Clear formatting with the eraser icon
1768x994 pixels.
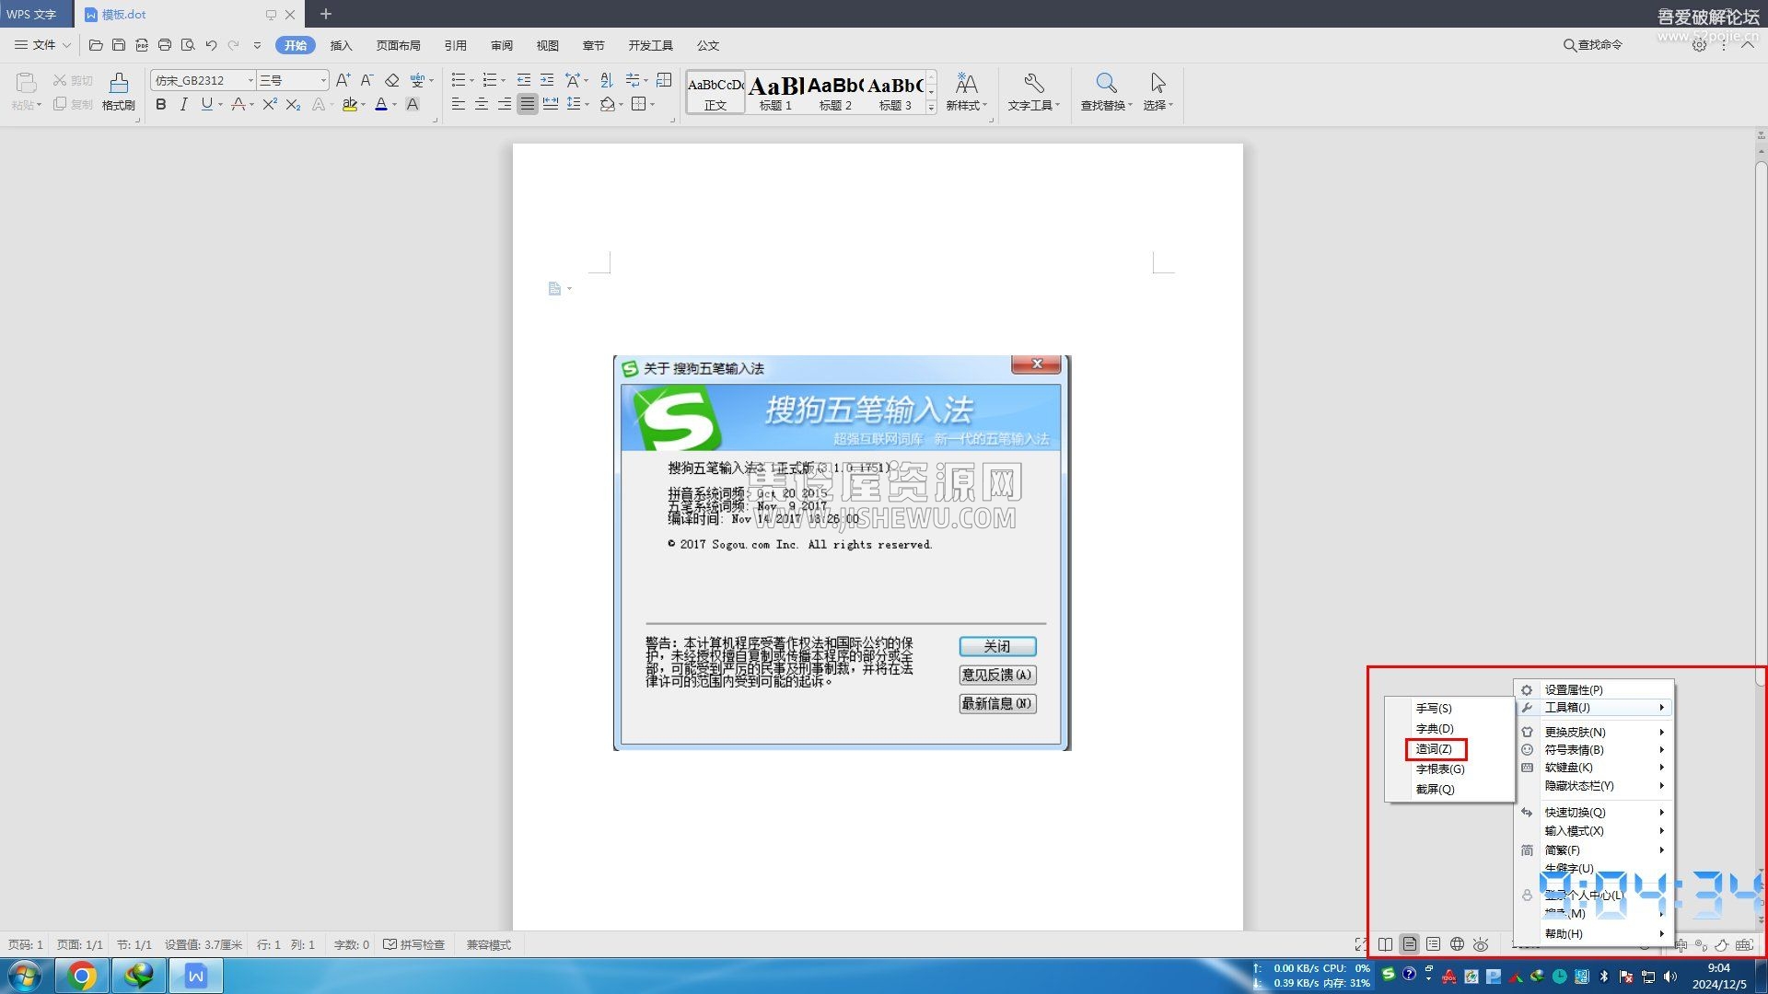[392, 80]
